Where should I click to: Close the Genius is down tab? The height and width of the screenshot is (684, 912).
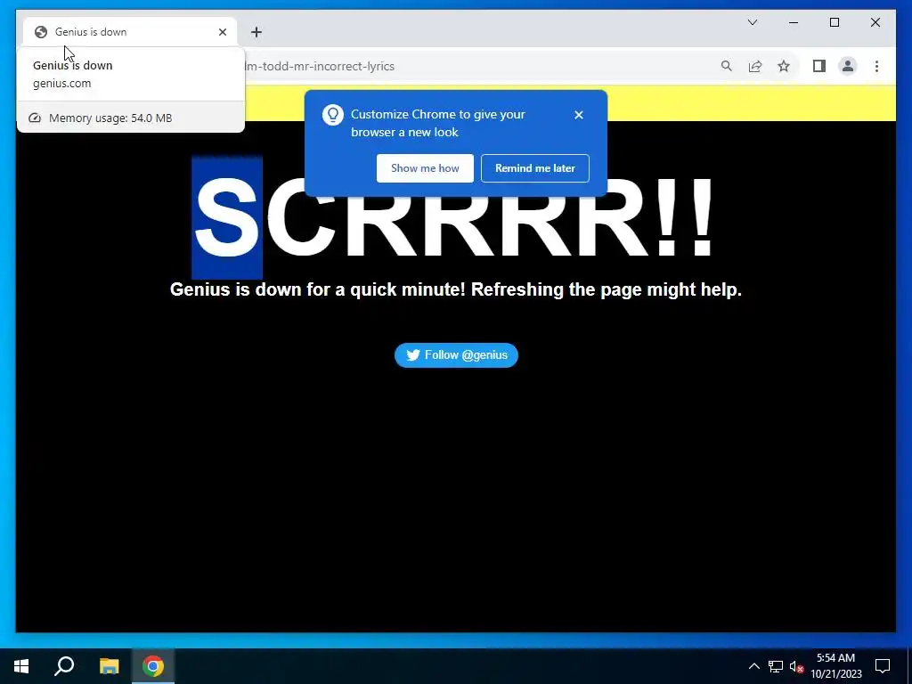click(222, 32)
